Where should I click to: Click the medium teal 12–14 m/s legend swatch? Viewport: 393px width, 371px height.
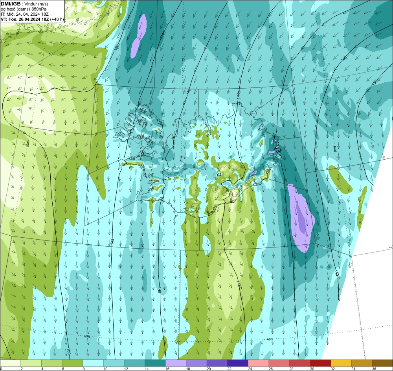tap(134, 363)
